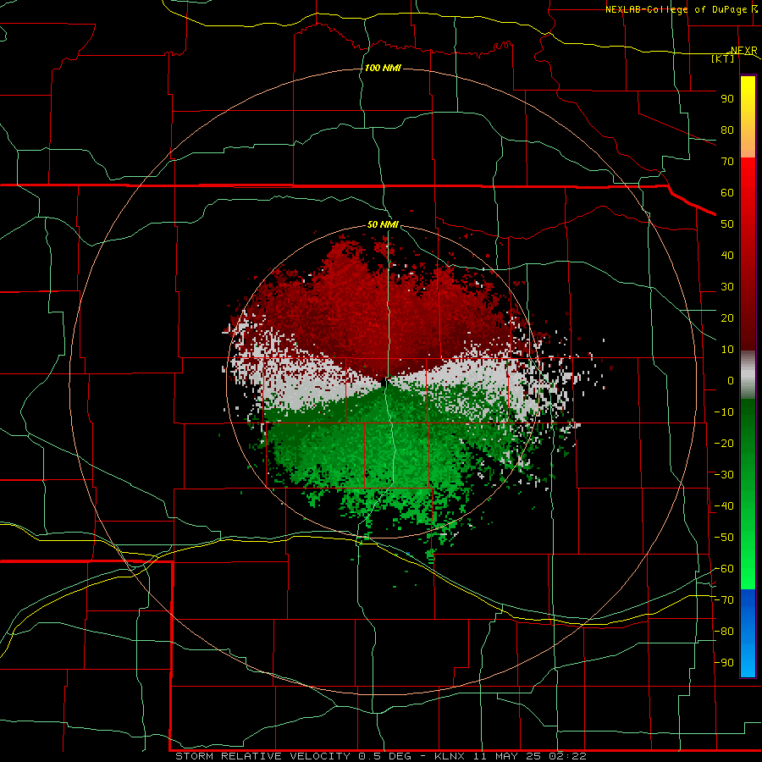Click the positive 70 scale label
This screenshot has height=762, width=762.
click(x=727, y=162)
